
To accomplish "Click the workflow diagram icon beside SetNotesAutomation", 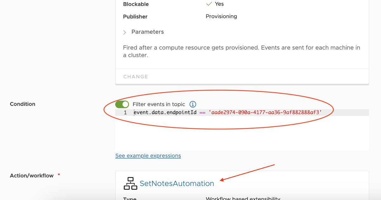I will coord(130,183).
